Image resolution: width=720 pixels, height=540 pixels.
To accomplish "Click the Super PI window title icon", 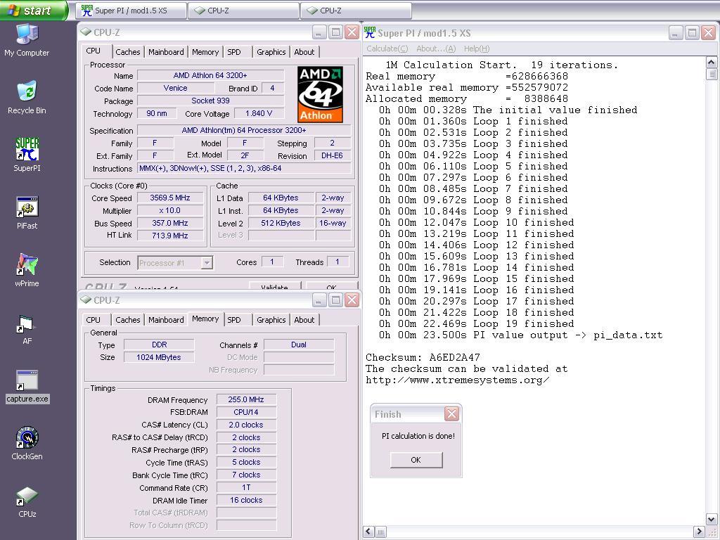I will 370,32.
